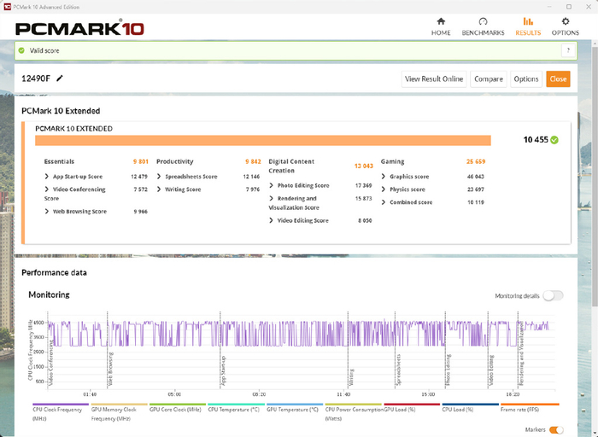Click the Physics score value 23 697
This screenshot has width=598, height=437.
(x=476, y=189)
